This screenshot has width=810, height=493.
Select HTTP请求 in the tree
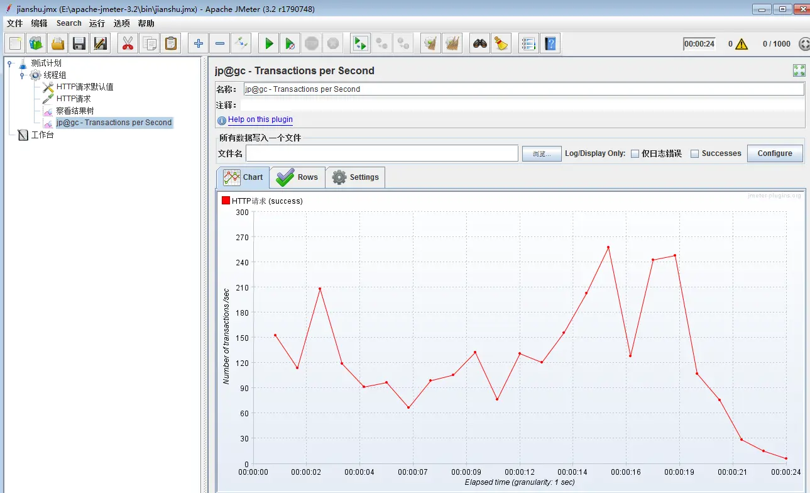point(74,99)
